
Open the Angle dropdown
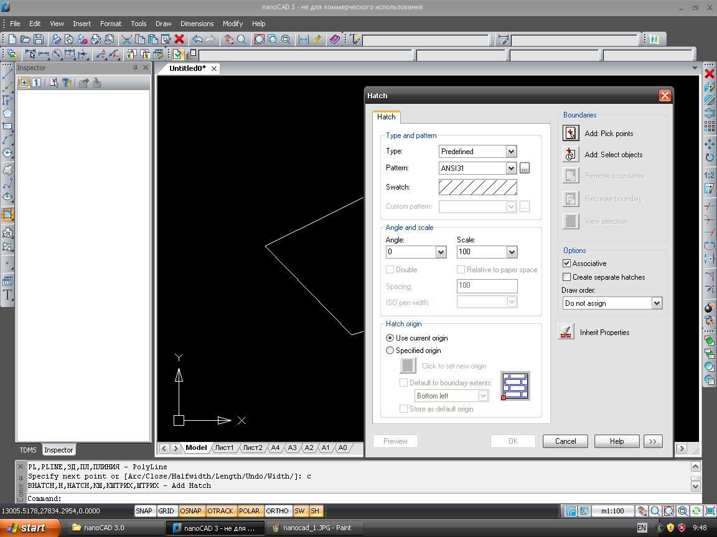[x=441, y=252]
